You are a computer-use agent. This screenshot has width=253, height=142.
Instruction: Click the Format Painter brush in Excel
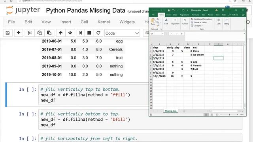point(158,25)
